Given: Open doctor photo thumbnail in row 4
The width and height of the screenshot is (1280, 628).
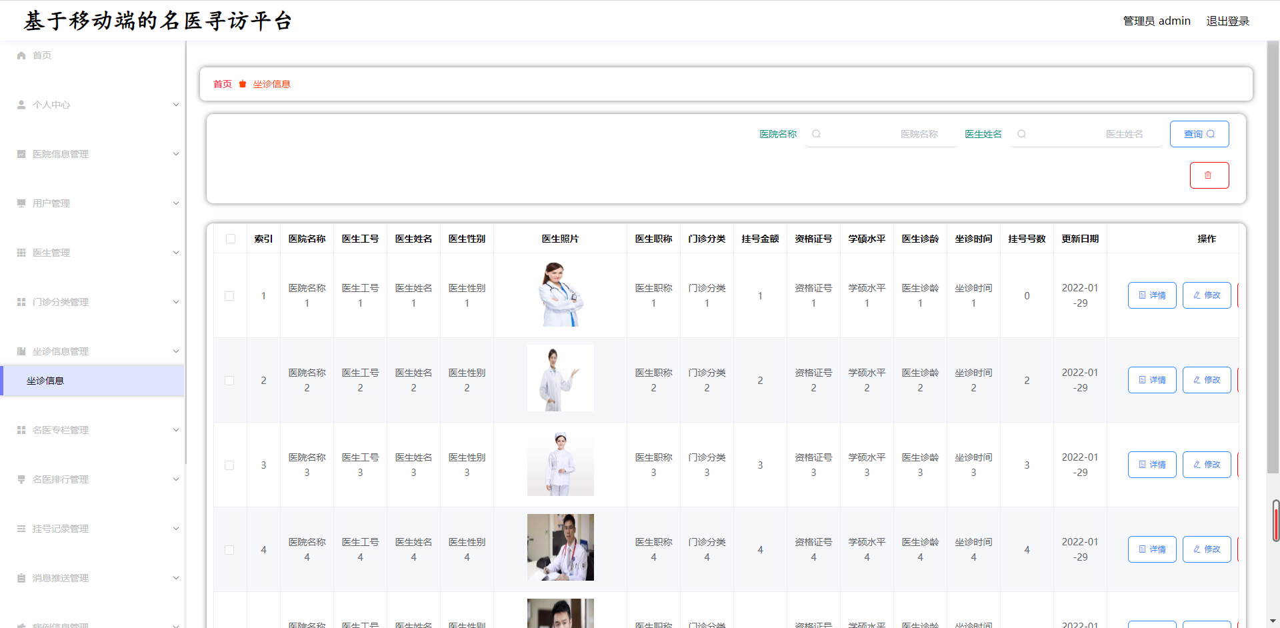Looking at the screenshot, I should click(x=561, y=547).
